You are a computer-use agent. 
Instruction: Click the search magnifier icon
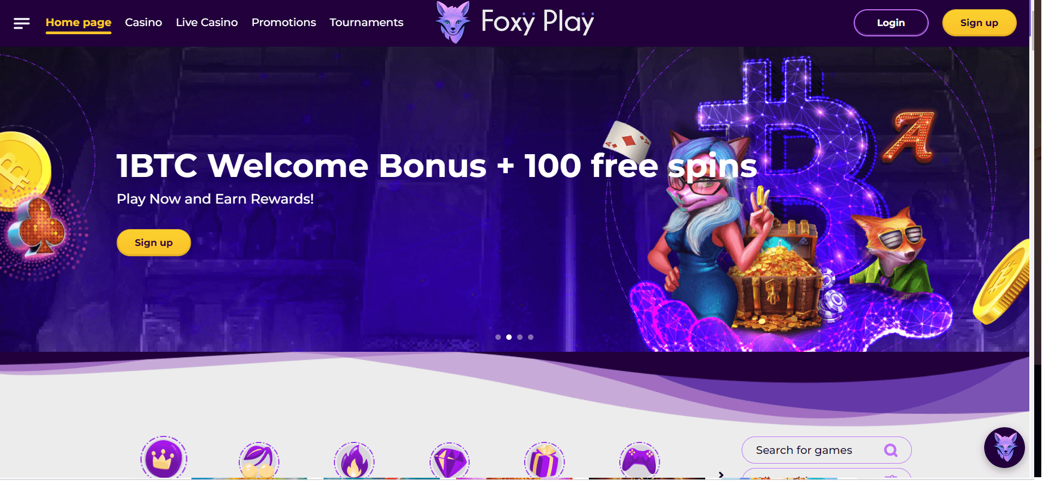[891, 450]
